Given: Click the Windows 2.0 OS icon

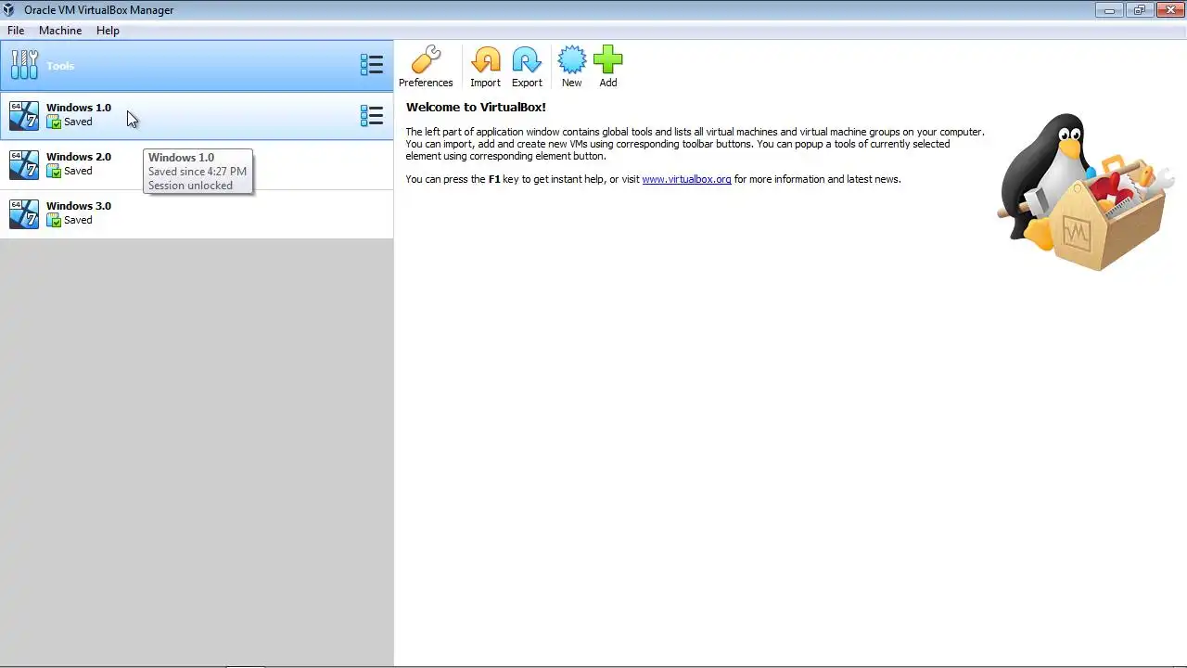Looking at the screenshot, I should [24, 165].
